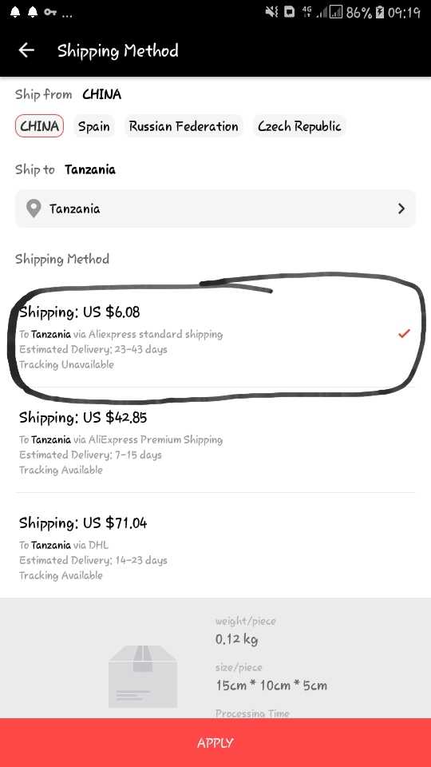Tap the location pin icon beside Tanzania
The width and height of the screenshot is (431, 767).
click(34, 209)
